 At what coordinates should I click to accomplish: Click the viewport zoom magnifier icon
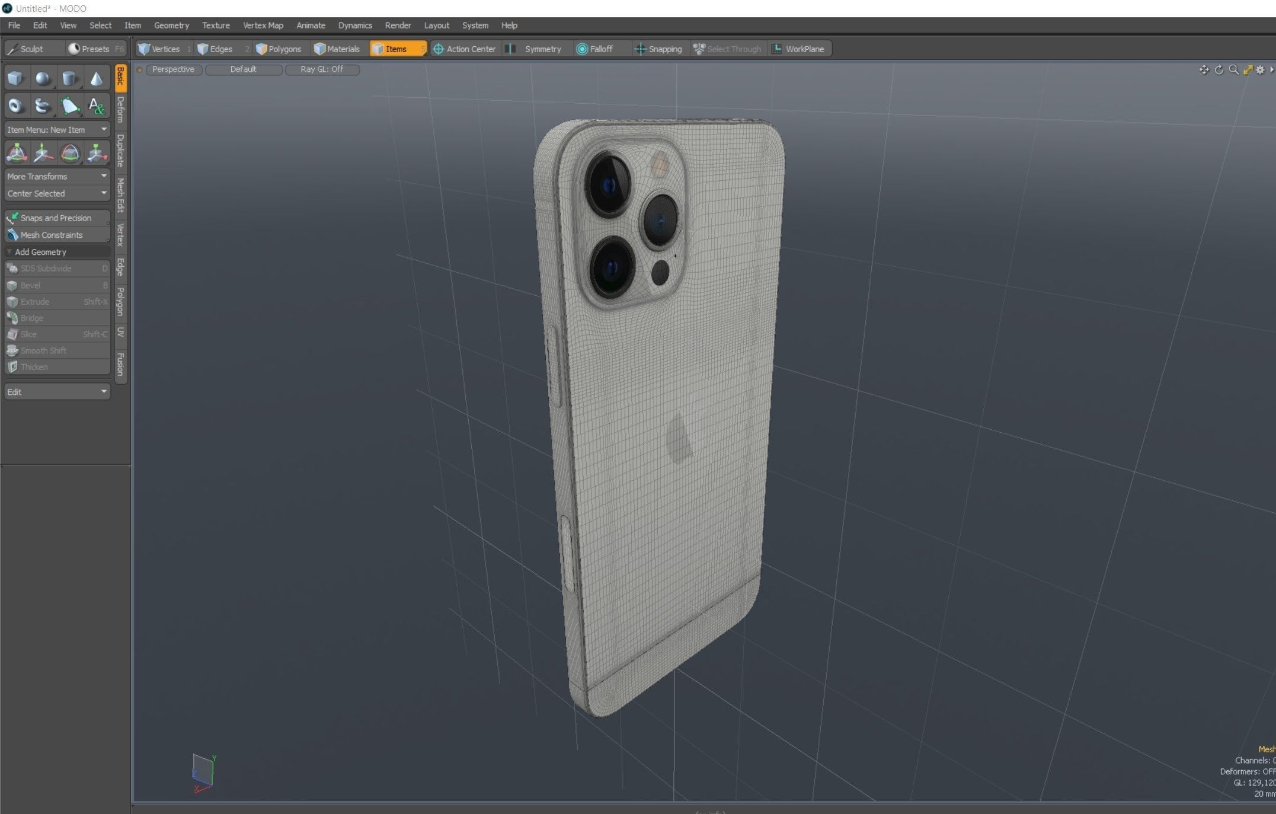click(x=1233, y=70)
